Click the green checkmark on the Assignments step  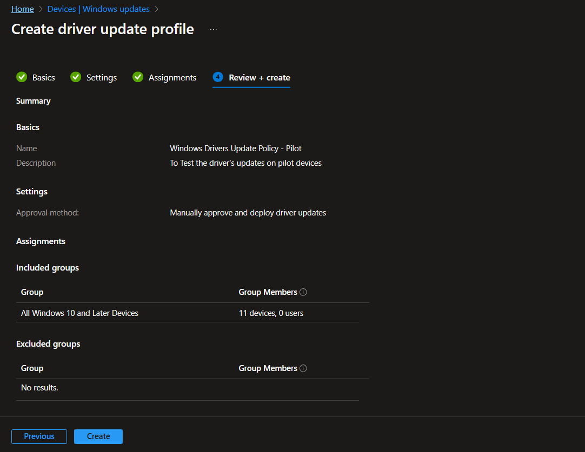(x=137, y=77)
